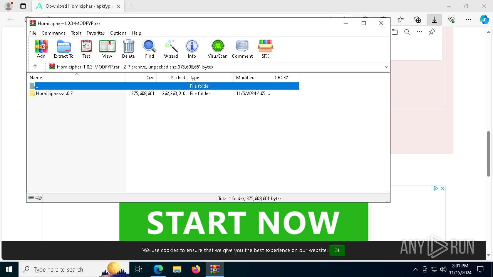Sort by the Type column header

pos(211,77)
